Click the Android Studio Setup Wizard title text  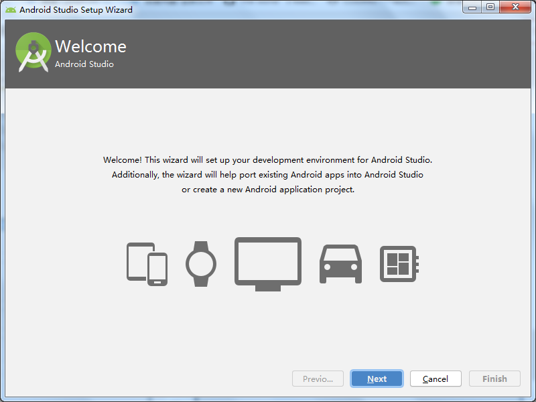point(76,9)
